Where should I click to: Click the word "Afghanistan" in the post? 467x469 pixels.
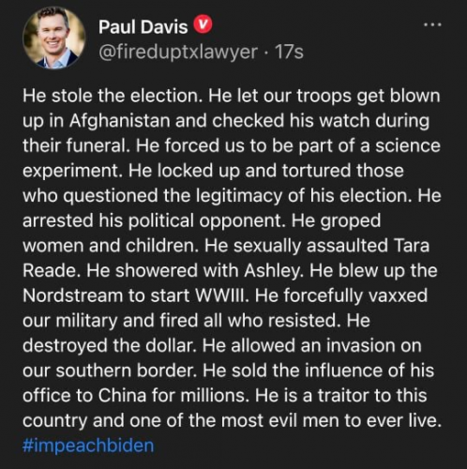tap(119, 121)
